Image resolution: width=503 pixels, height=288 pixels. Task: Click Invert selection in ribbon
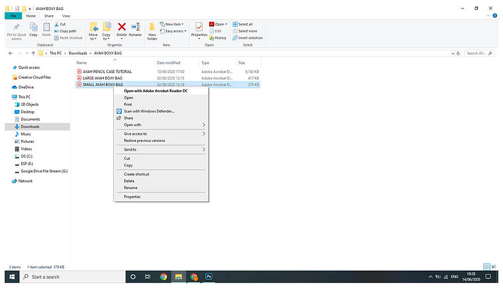click(248, 38)
